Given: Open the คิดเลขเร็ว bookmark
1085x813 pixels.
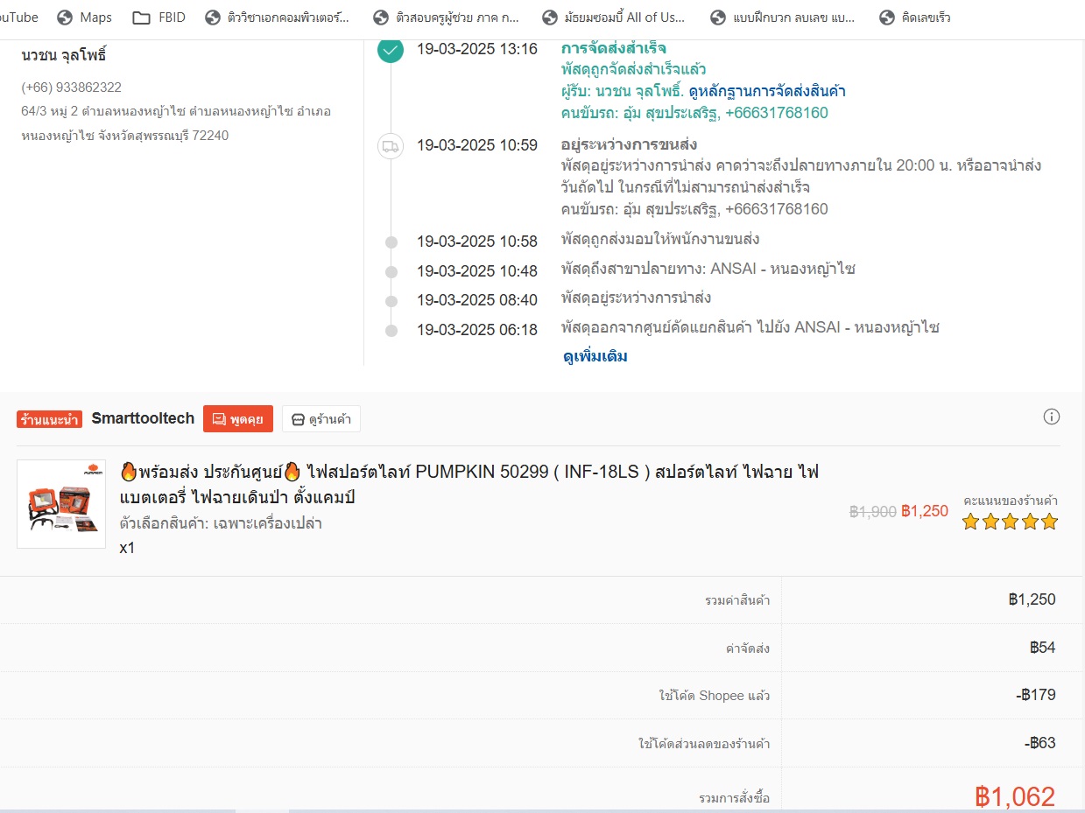Looking at the screenshot, I should click(x=915, y=18).
